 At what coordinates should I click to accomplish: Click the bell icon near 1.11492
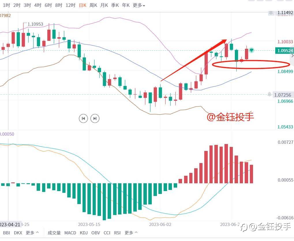[271, 13]
